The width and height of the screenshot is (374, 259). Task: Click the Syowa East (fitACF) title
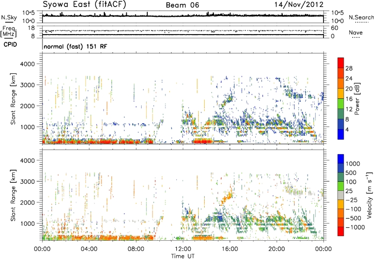coord(85,5)
